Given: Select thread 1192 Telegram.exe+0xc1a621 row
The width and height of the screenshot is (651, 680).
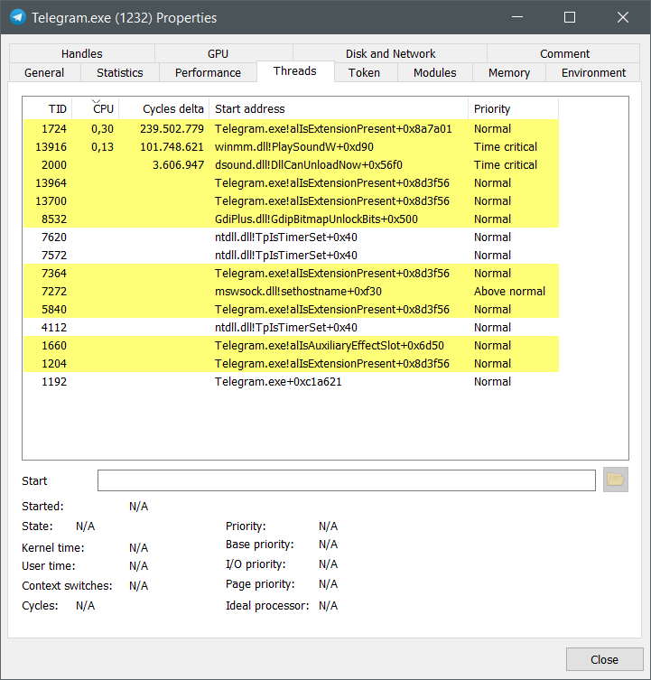Looking at the screenshot, I should pyautogui.click(x=291, y=382).
